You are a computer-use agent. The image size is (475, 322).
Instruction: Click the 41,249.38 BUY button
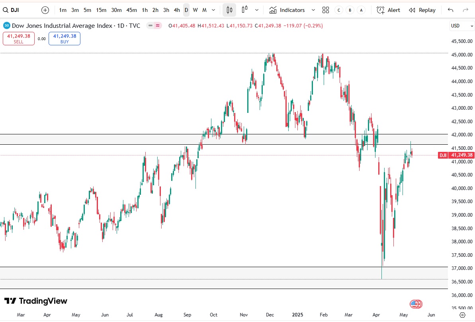pos(64,38)
